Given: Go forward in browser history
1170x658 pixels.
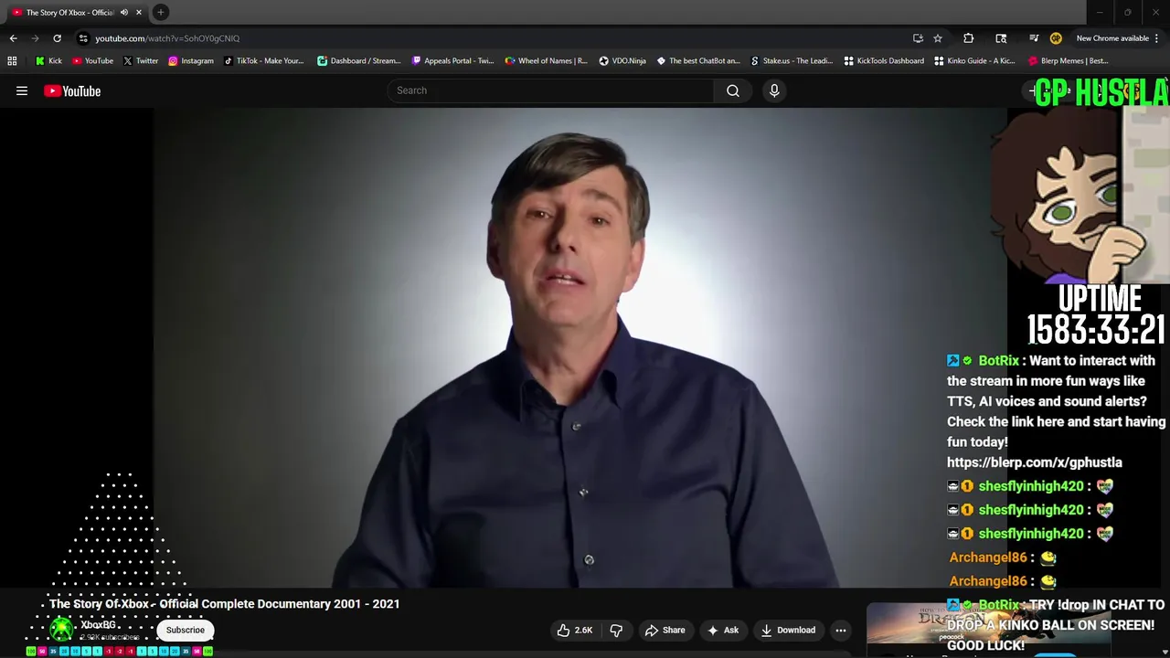Looking at the screenshot, I should [x=35, y=38].
